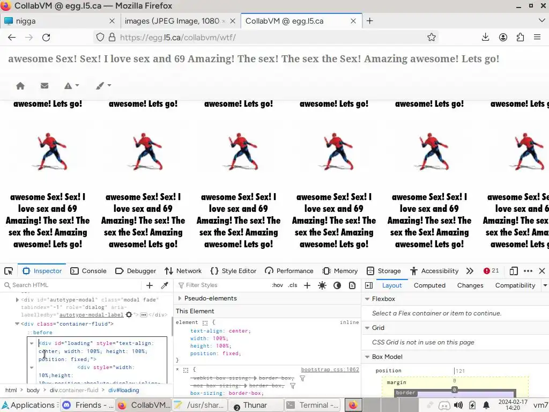Click autotype-modal-label attribute link
Image resolution: width=549 pixels, height=412 pixels.
pyautogui.click(x=91, y=314)
